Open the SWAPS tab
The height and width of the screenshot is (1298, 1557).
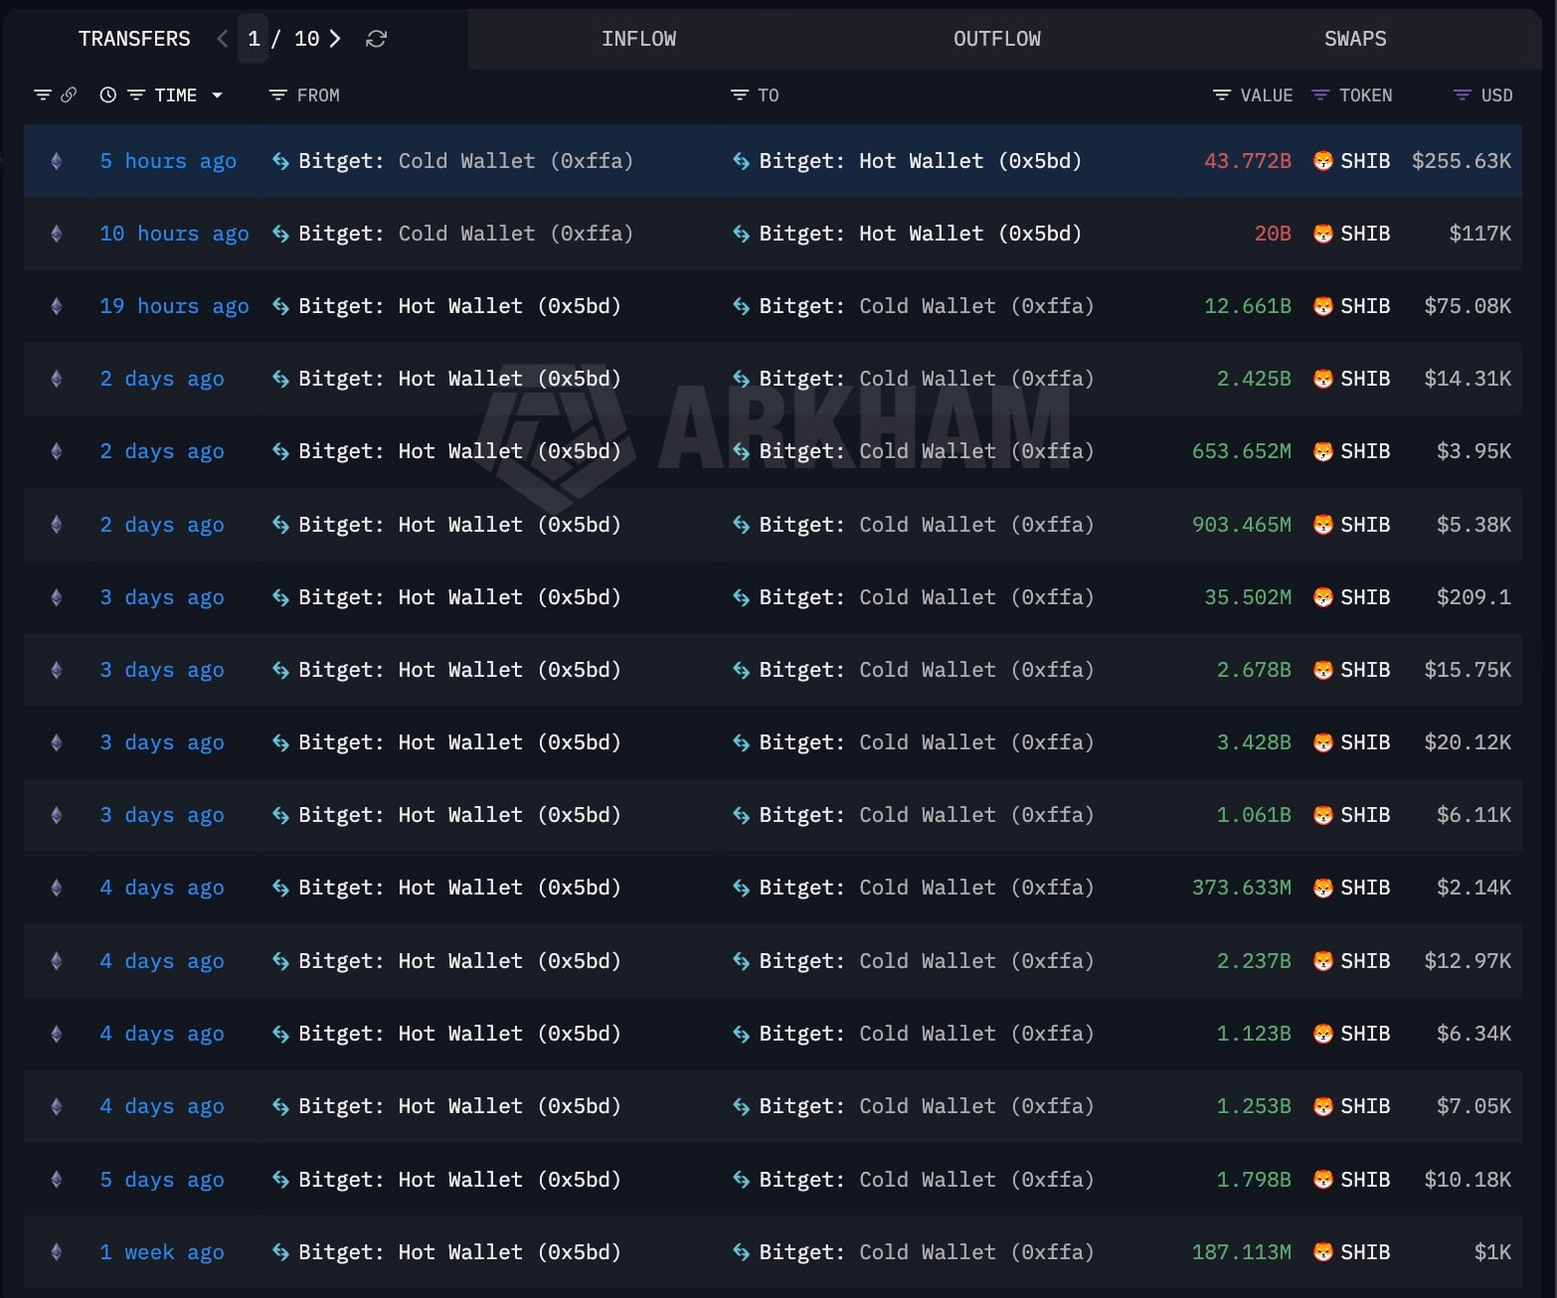pos(1354,39)
